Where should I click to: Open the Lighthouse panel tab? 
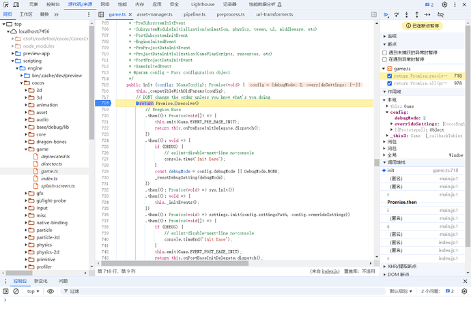pyautogui.click(x=202, y=4)
